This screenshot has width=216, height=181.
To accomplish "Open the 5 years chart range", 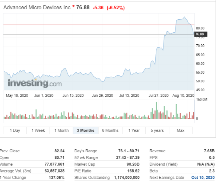I will pos(157,130).
